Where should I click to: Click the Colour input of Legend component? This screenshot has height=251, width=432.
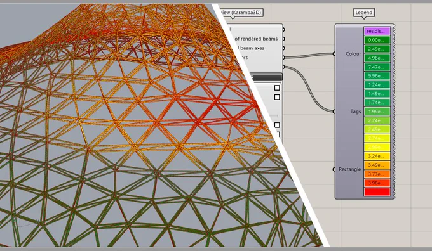(x=353, y=54)
